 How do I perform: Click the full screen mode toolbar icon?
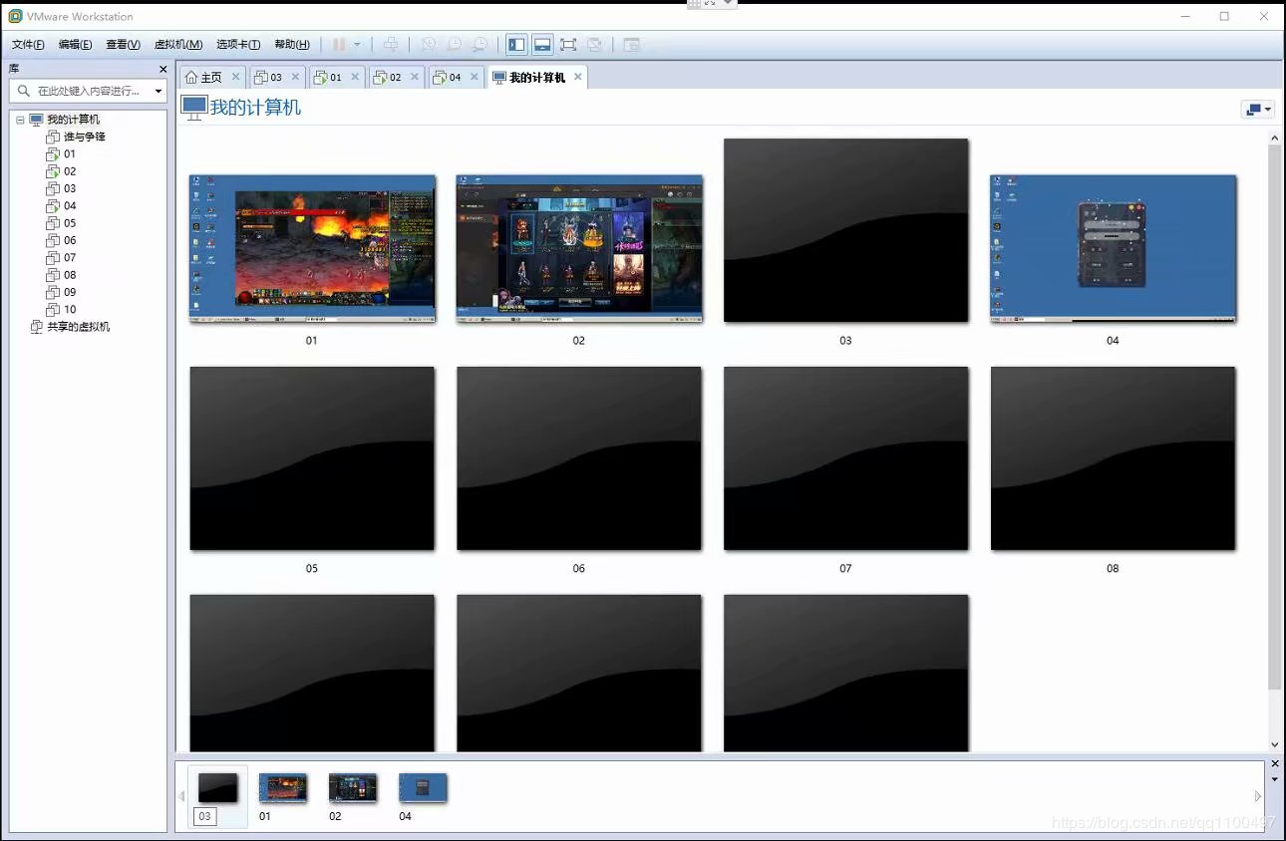point(568,45)
